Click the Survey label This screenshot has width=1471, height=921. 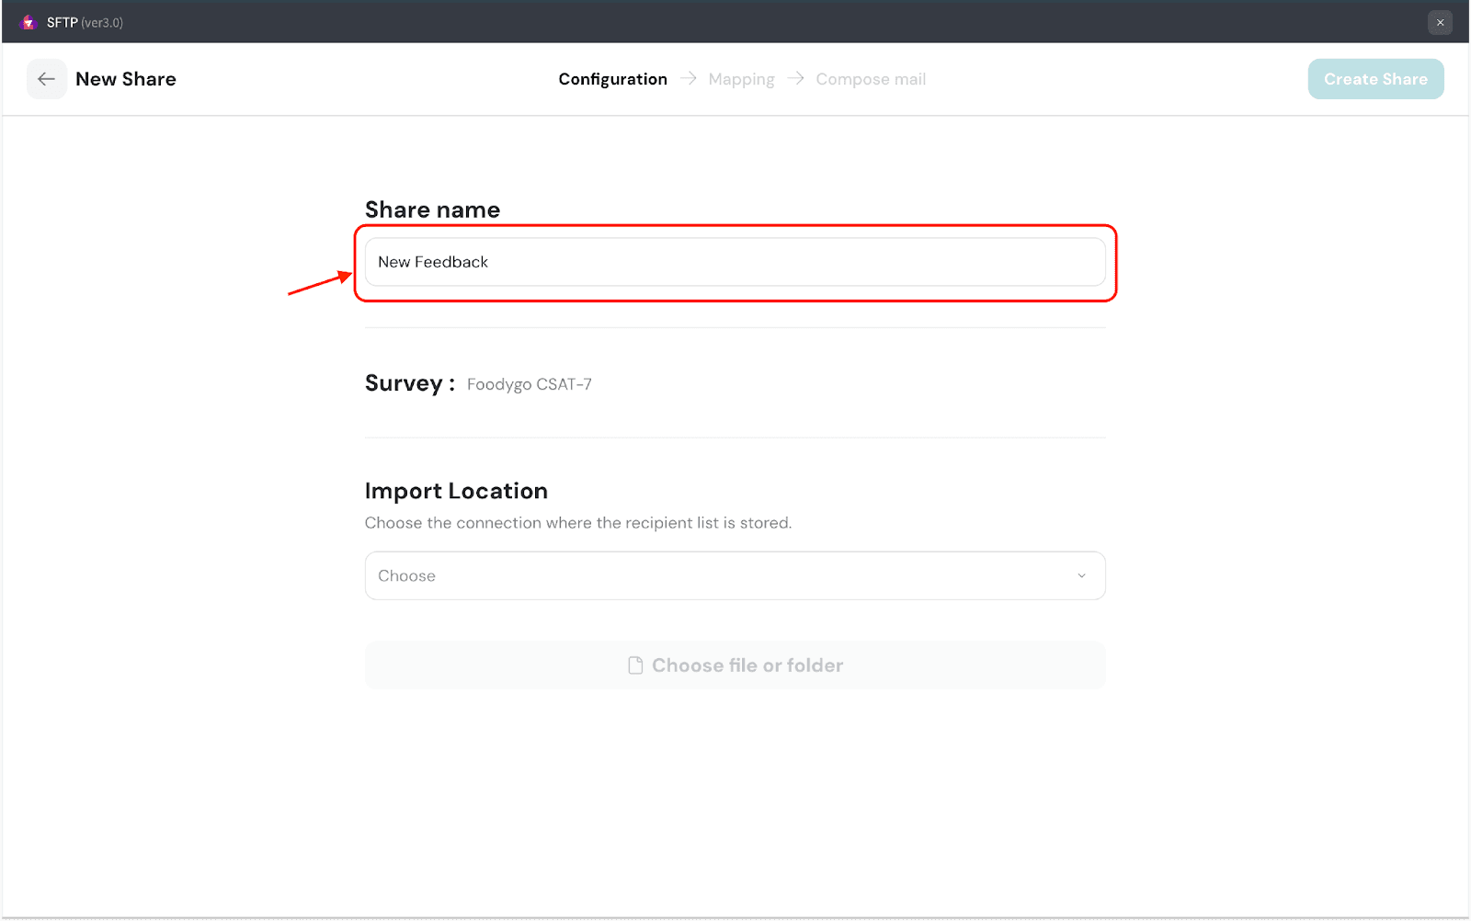pyautogui.click(x=409, y=383)
